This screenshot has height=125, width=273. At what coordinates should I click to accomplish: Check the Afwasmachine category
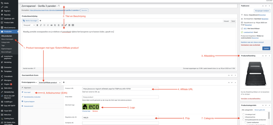click(x=244, y=117)
